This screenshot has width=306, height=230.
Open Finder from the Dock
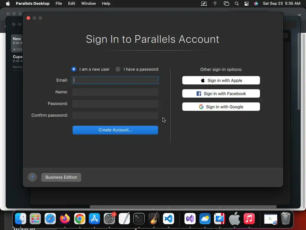(21, 218)
